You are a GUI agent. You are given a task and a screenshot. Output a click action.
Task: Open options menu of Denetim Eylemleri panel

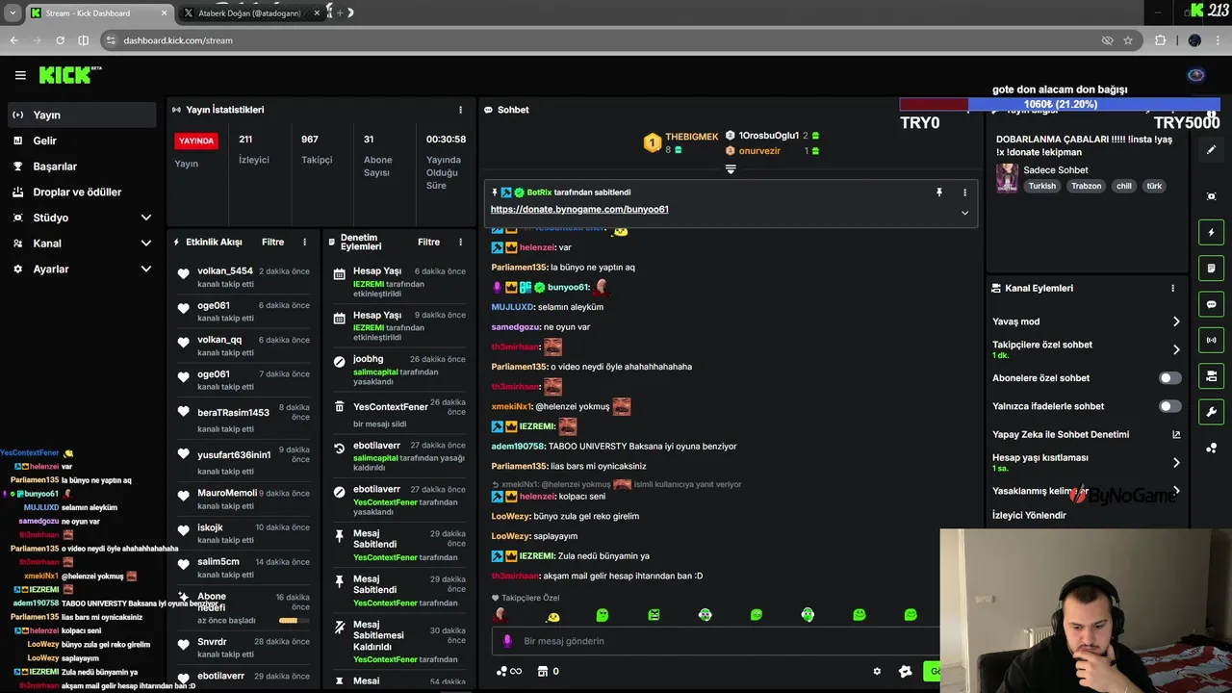460,243
